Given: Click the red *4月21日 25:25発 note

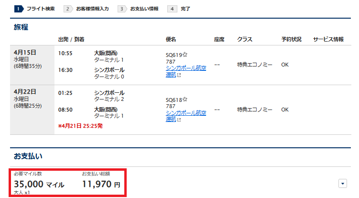Looking at the screenshot, I should (80, 126).
